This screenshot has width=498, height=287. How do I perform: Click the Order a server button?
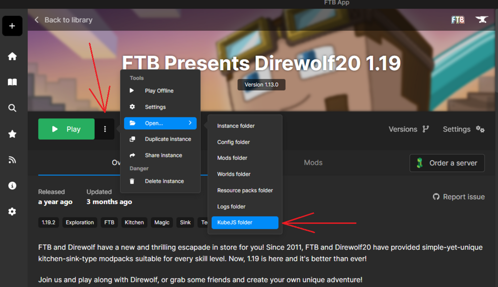click(447, 163)
